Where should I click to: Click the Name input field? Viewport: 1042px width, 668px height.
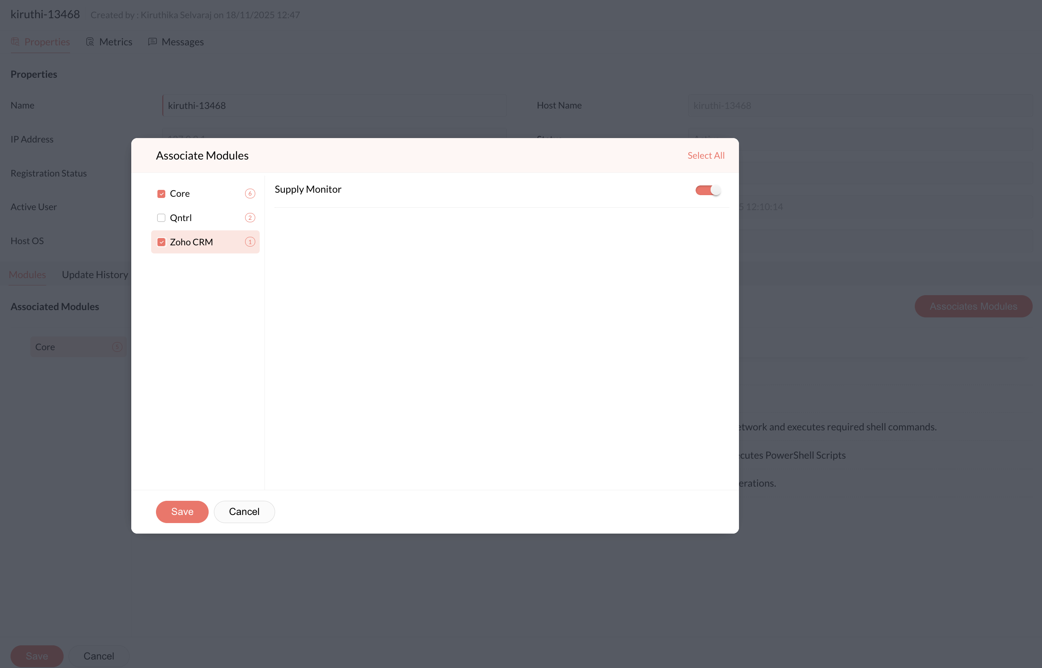coord(334,105)
